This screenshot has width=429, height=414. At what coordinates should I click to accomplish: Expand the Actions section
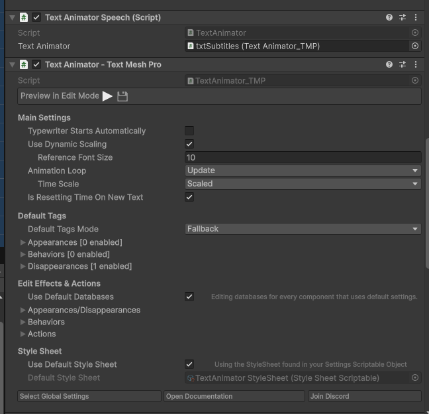pyautogui.click(x=23, y=334)
